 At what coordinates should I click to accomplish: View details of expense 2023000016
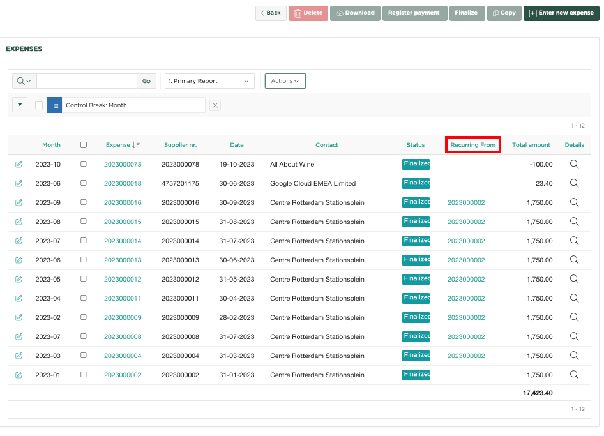(574, 202)
